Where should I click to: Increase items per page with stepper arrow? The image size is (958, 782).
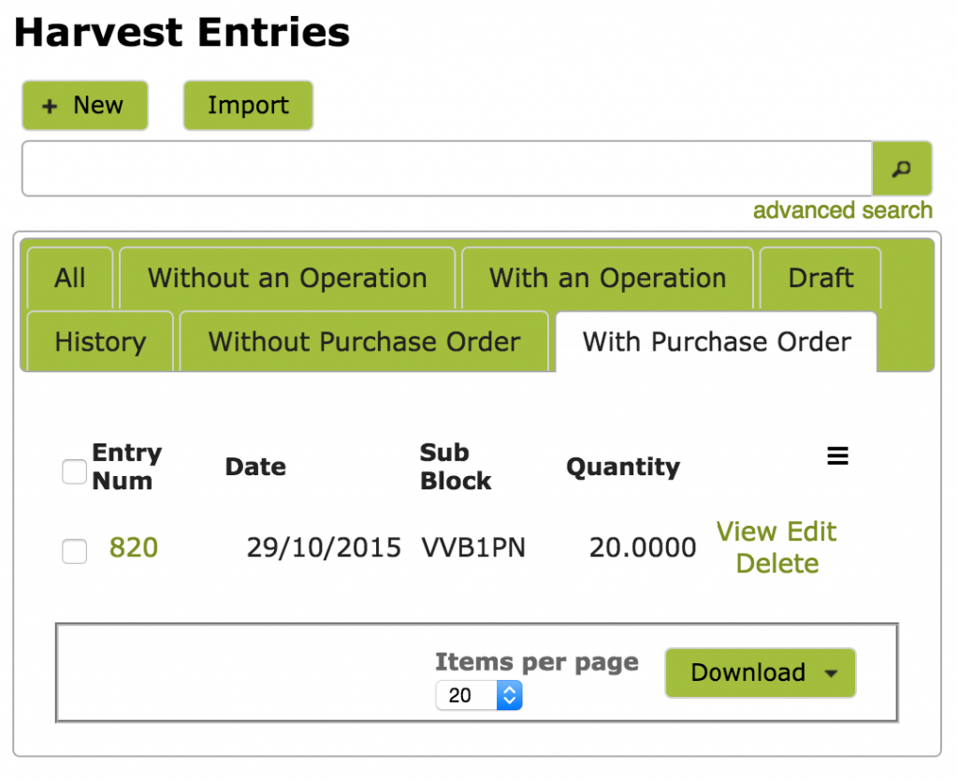tap(510, 689)
